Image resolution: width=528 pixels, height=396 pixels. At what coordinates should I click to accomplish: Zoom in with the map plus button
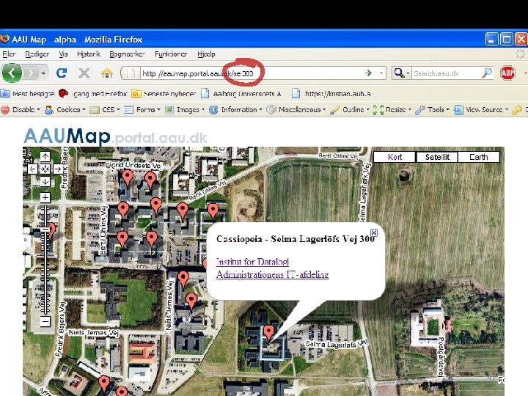click(x=45, y=198)
